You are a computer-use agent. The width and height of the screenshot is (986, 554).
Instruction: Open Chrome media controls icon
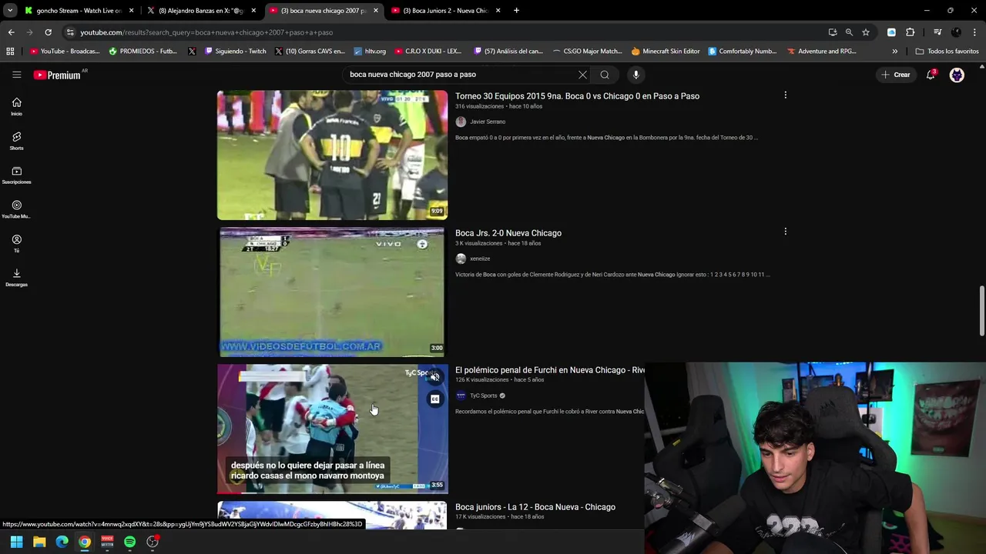pyautogui.click(x=937, y=32)
